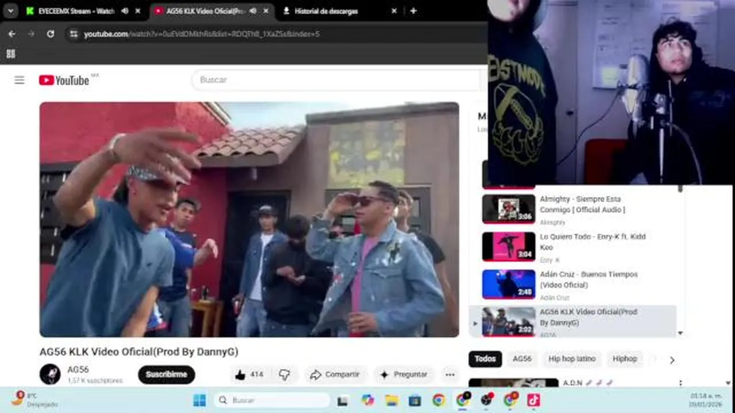Open the AG56 channel avatar

coord(50,375)
